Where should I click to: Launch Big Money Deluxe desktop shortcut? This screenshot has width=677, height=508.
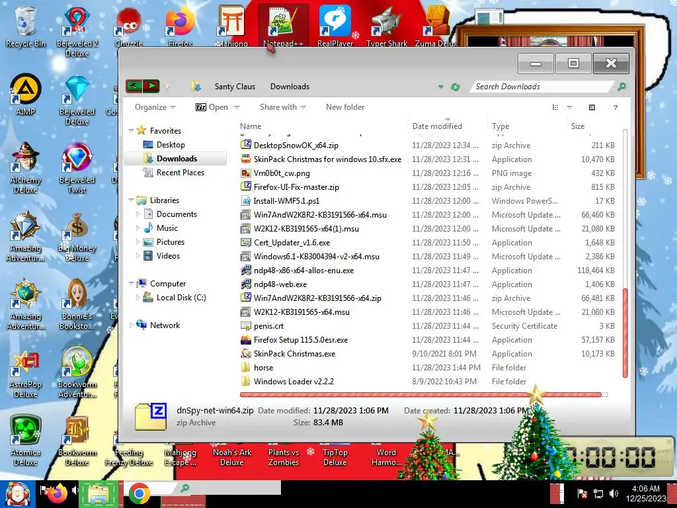coord(77,237)
